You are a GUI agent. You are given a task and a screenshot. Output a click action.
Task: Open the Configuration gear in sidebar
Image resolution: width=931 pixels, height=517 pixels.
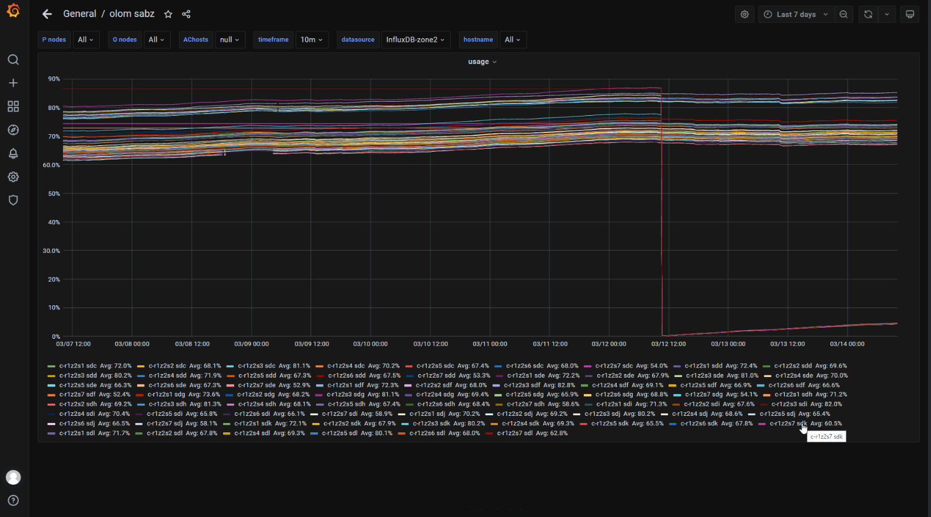pos(13,177)
